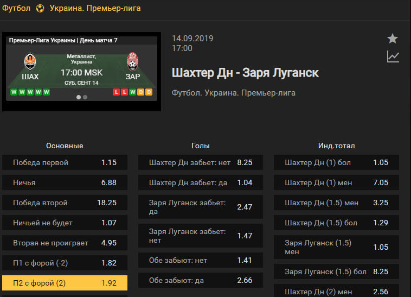Image resolution: width=411 pixels, height=297 pixels.
Task: Open Футбол breadcrumb link
Action: pyautogui.click(x=16, y=8)
